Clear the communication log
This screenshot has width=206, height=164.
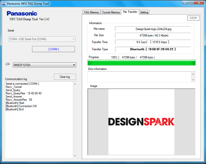(x=65, y=77)
